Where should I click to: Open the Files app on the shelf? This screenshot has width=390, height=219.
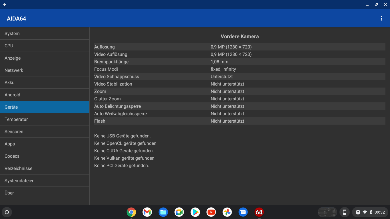[x=163, y=212]
